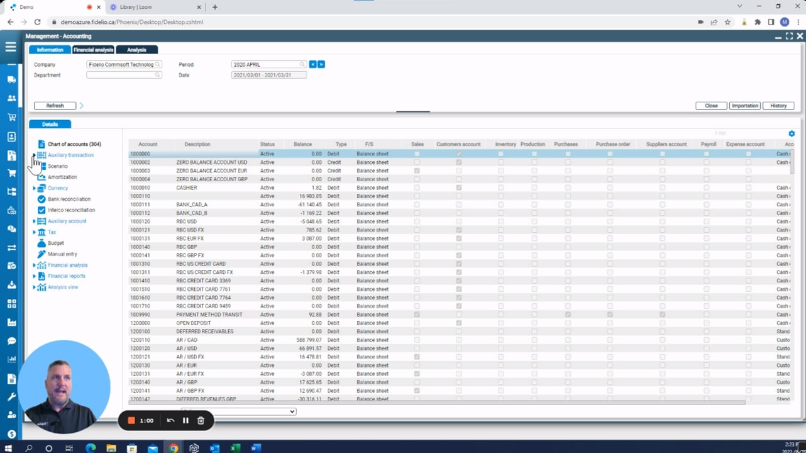Toggle Customers account checkbox for CASHIER row
Viewport: 806px width, 453px height.
459,187
